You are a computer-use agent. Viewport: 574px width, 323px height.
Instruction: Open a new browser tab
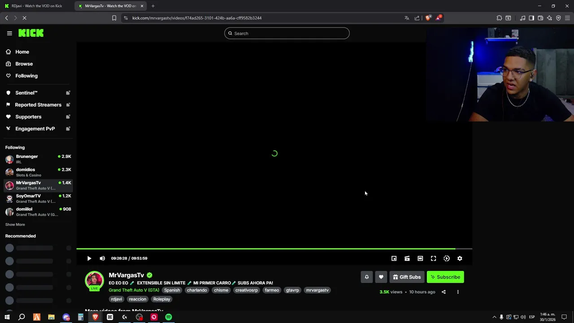pyautogui.click(x=153, y=6)
